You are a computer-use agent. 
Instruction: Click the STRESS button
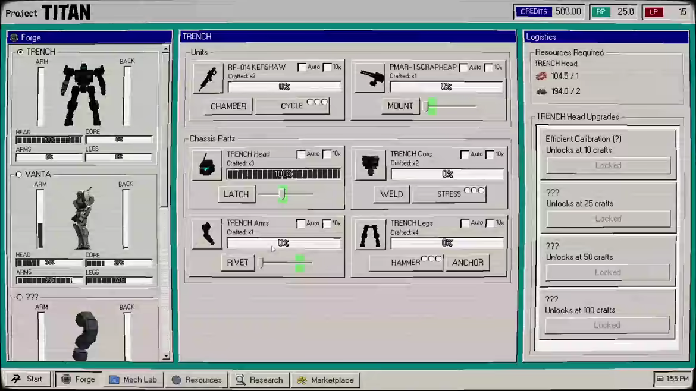[449, 194]
